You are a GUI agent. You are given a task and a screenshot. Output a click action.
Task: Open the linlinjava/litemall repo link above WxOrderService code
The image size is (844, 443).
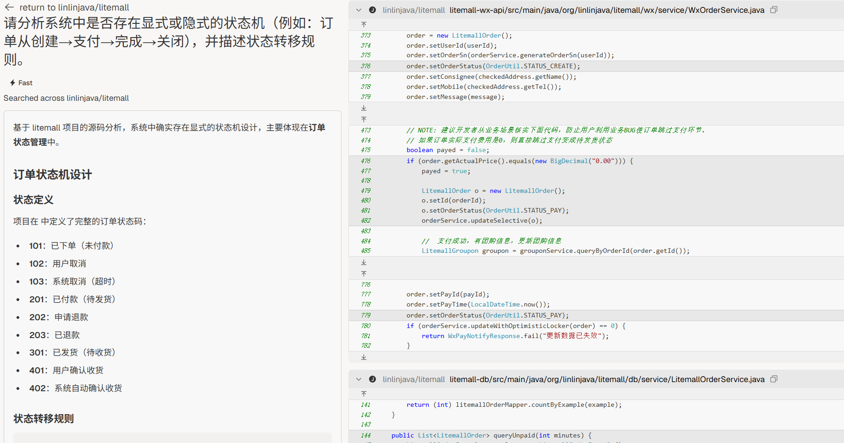coord(414,10)
